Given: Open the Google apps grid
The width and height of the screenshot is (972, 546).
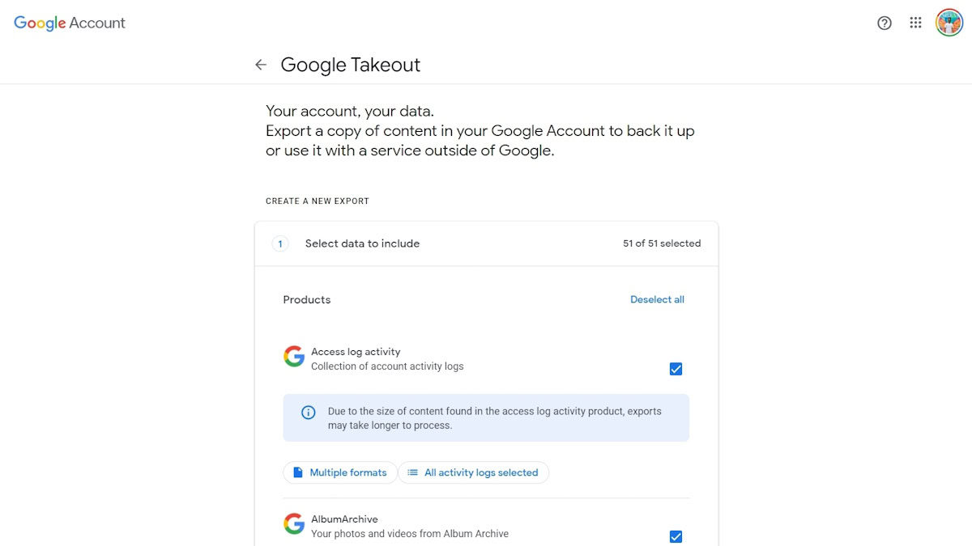Looking at the screenshot, I should coord(915,23).
